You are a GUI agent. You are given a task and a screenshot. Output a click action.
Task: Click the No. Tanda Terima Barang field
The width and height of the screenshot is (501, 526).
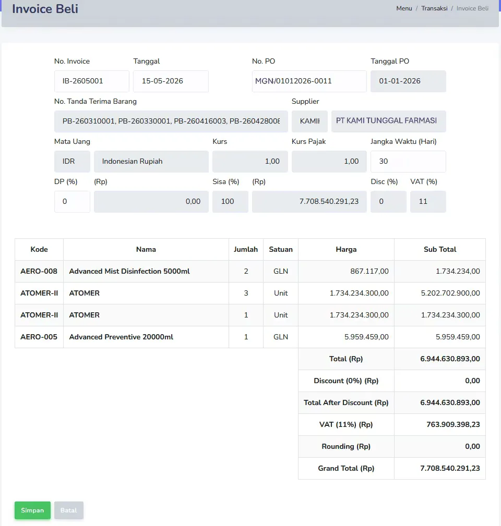coord(171,121)
